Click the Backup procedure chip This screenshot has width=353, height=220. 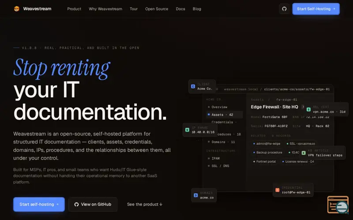click(x=268, y=152)
